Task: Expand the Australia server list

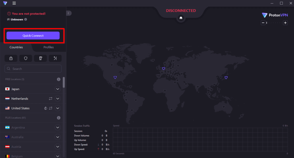Action: (58, 137)
